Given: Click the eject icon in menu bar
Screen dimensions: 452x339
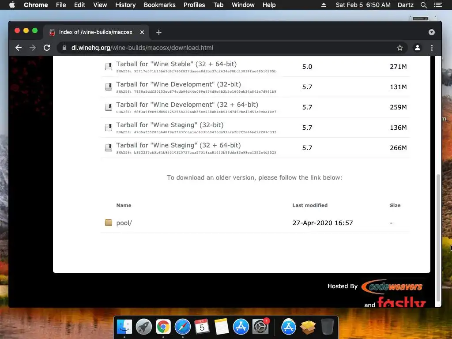Looking at the screenshot, I should pyautogui.click(x=324, y=5).
